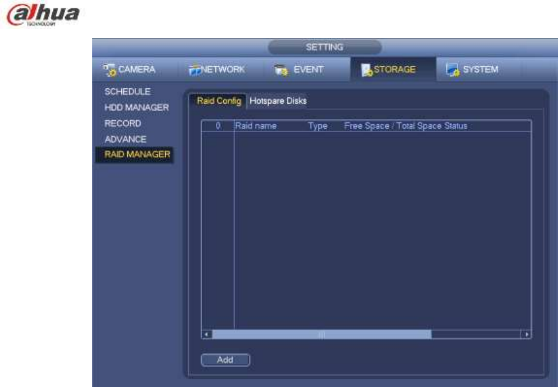The image size is (558, 387).
Task: Click the Free Space / Total Space header
Action: (x=393, y=126)
